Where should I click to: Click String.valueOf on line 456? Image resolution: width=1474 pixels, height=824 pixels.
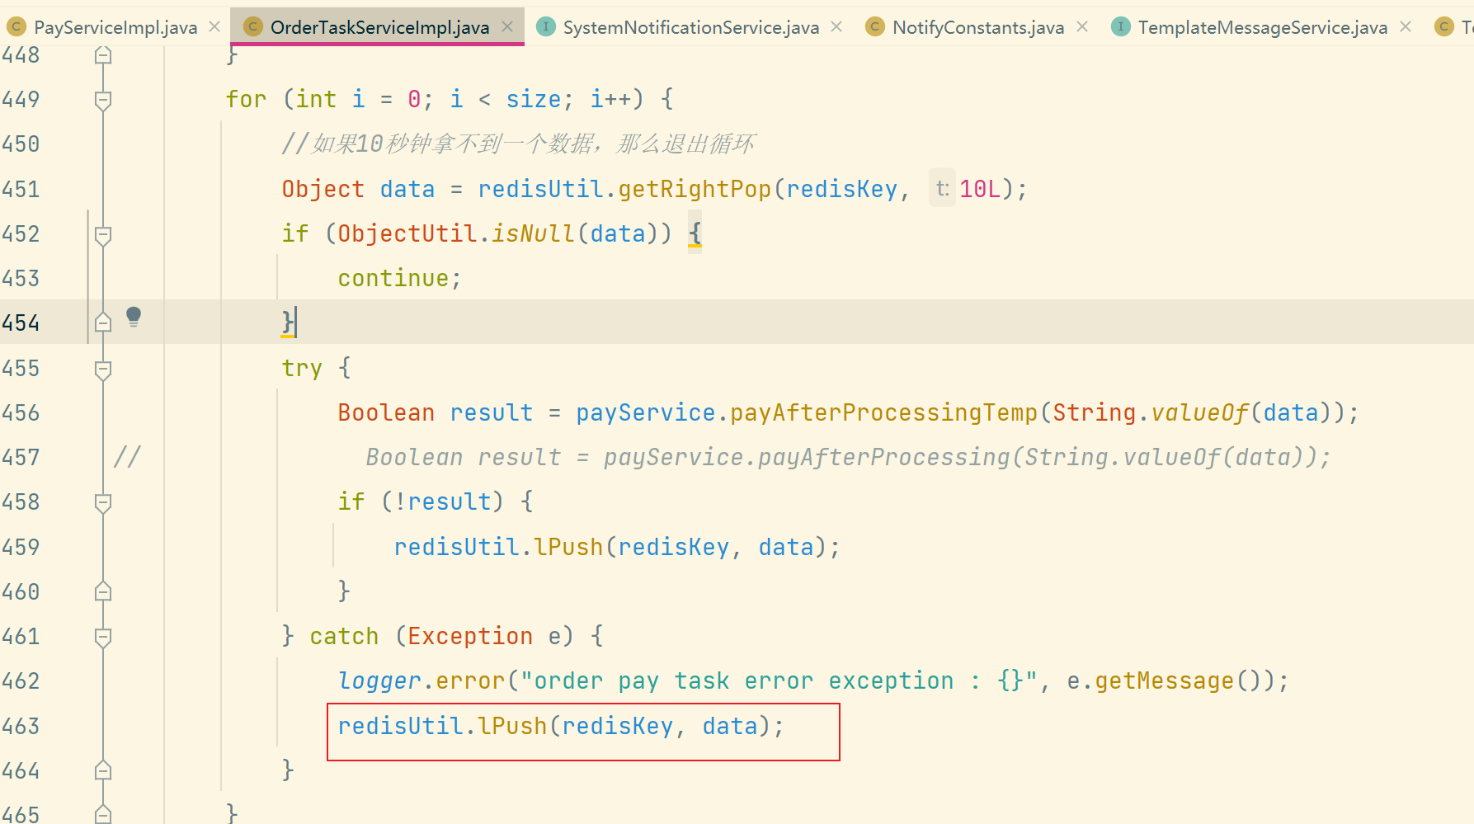[1151, 413]
